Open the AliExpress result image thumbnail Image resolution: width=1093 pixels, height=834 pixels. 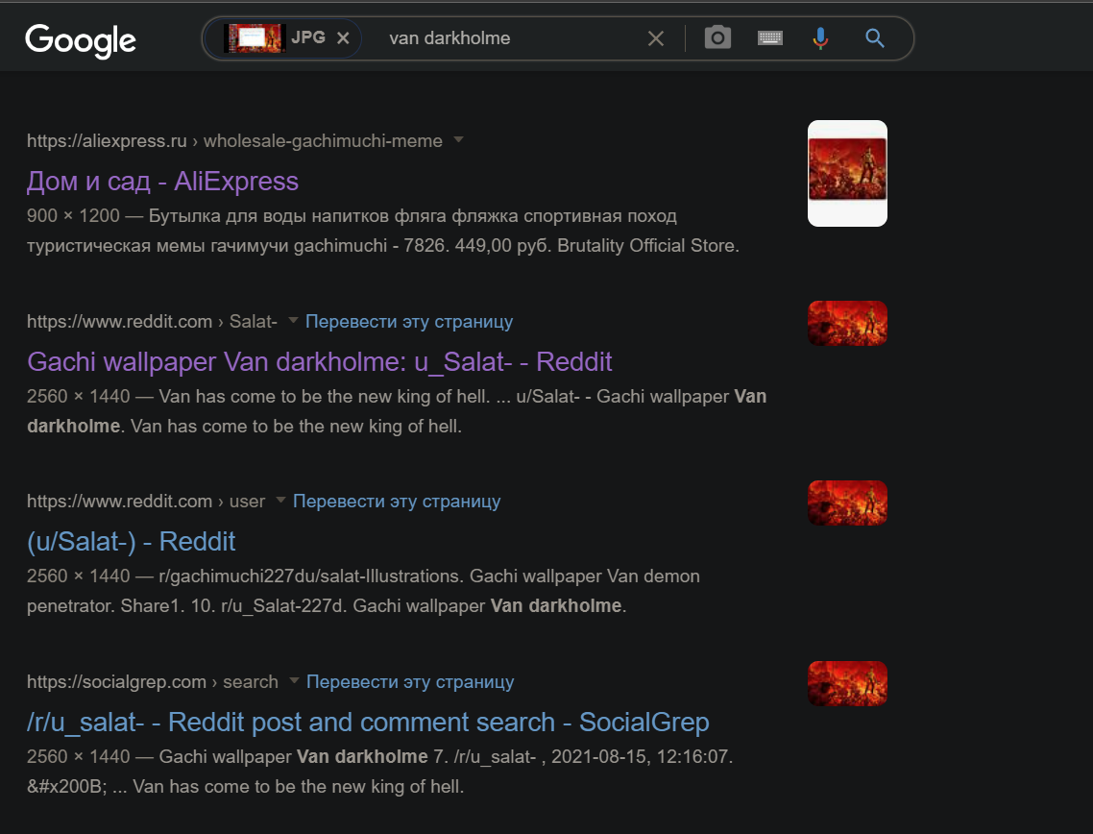847,173
